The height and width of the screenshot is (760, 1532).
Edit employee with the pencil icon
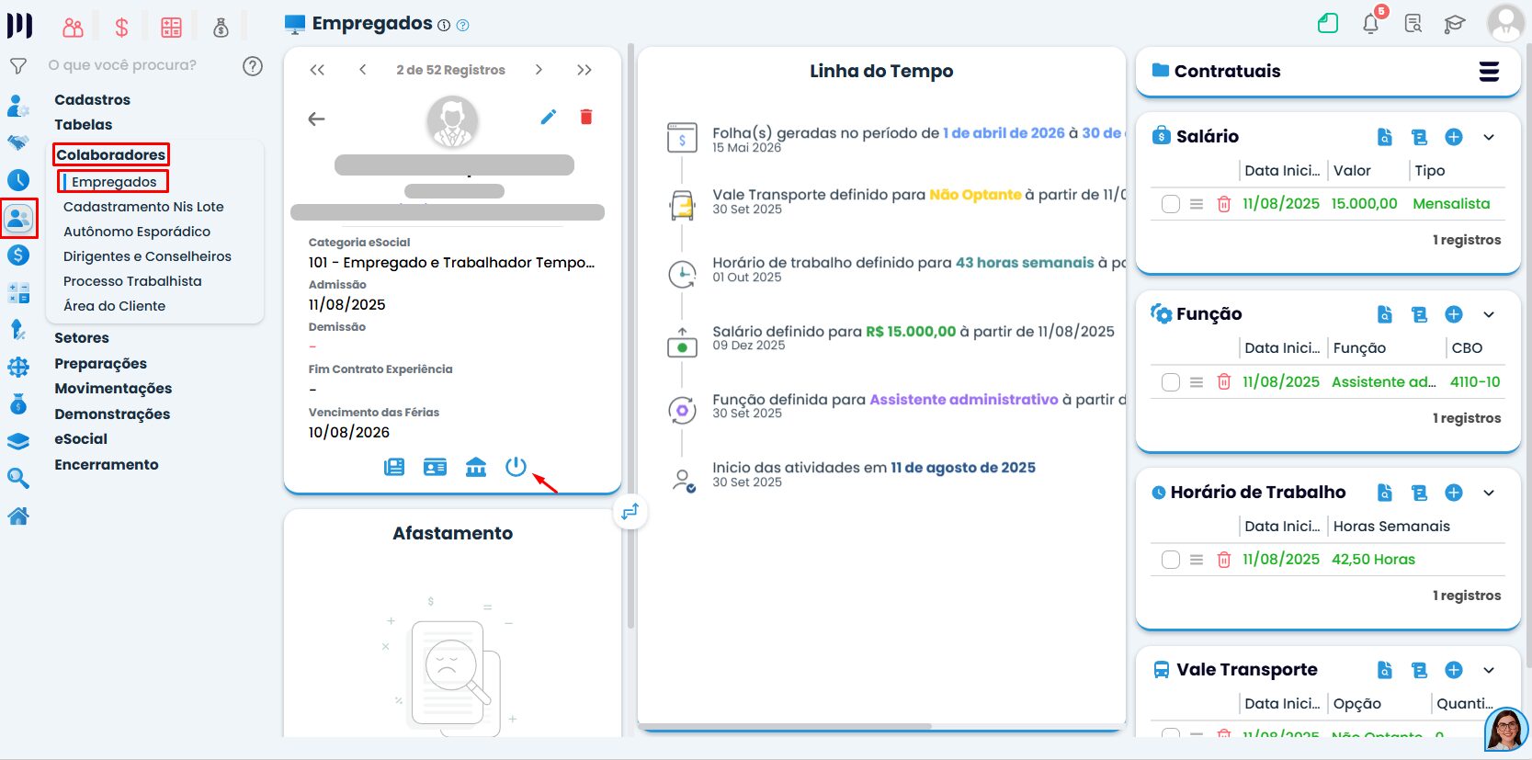(549, 117)
